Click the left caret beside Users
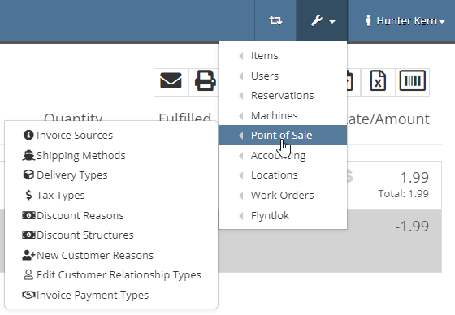This screenshot has width=455, height=315. click(240, 76)
